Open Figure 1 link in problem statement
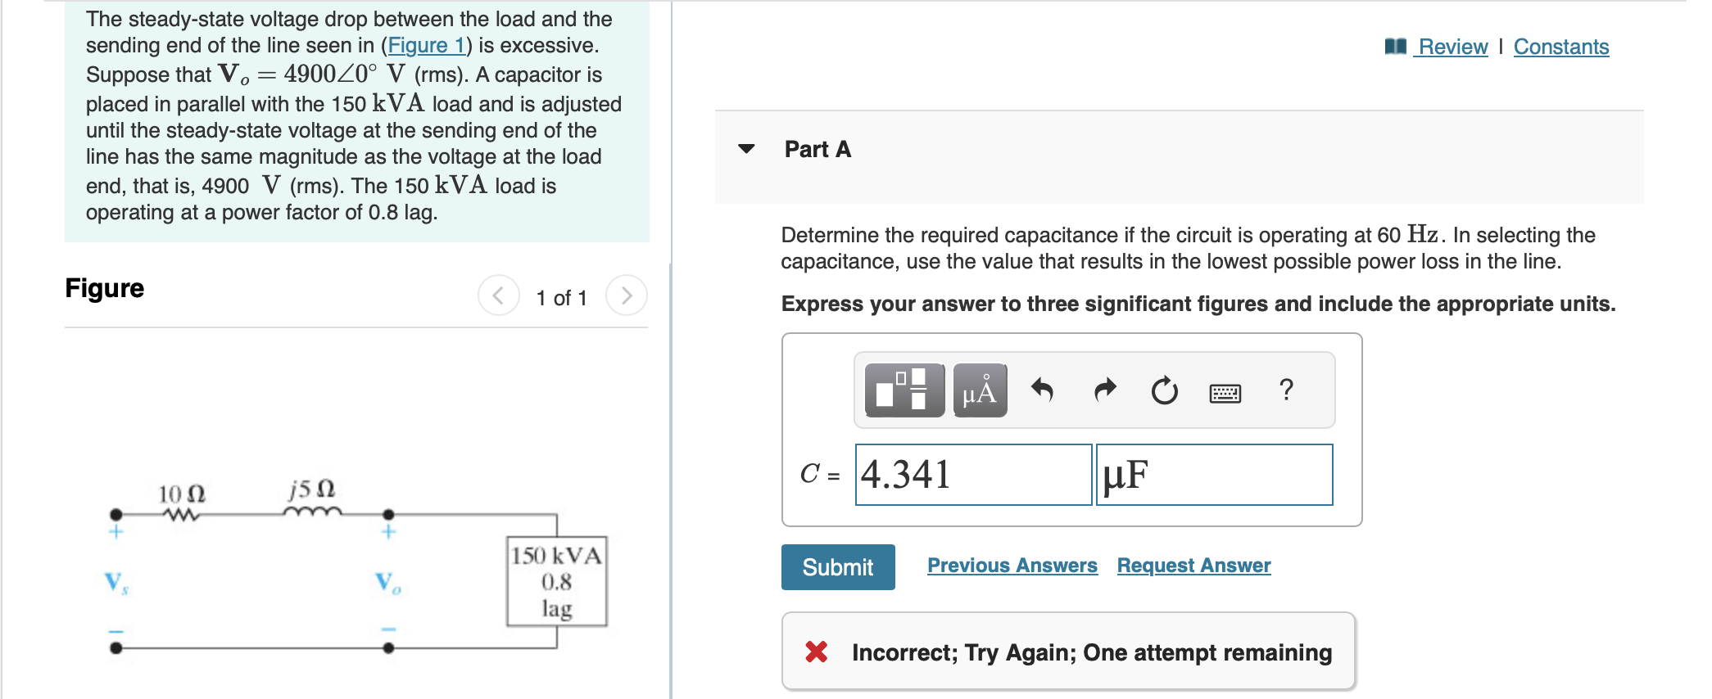Viewport: 1712px width, 699px height. point(425,46)
